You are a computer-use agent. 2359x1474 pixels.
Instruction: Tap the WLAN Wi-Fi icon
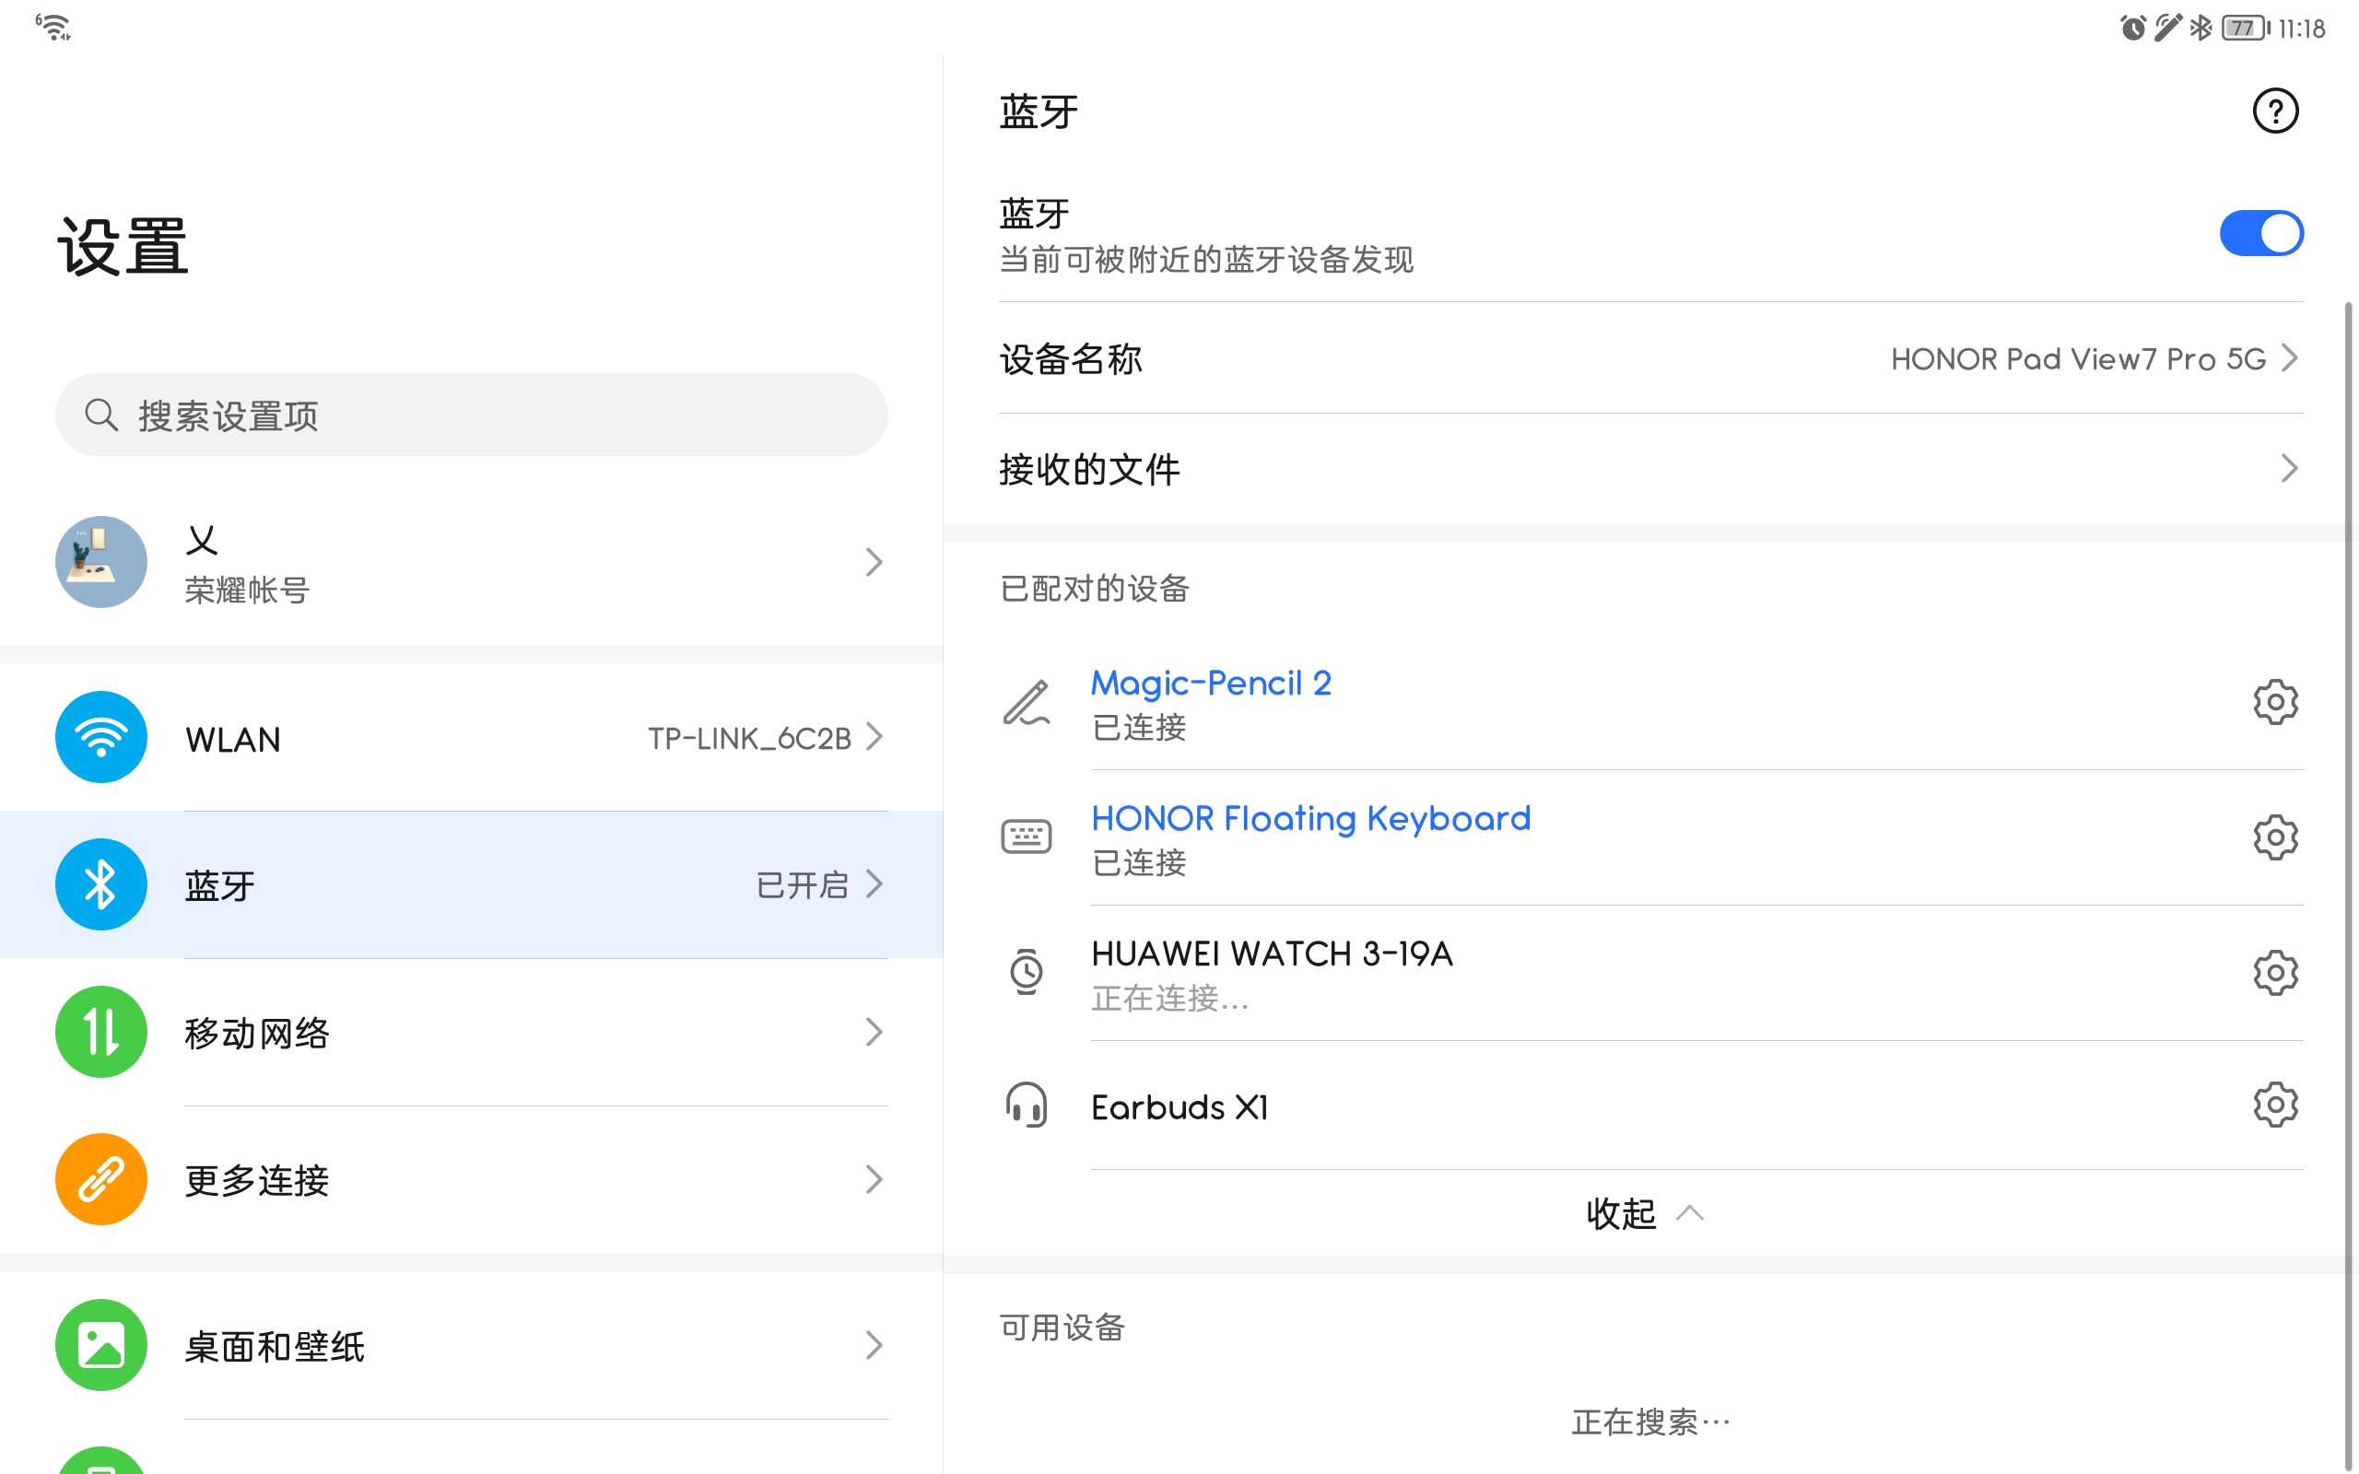click(x=101, y=737)
